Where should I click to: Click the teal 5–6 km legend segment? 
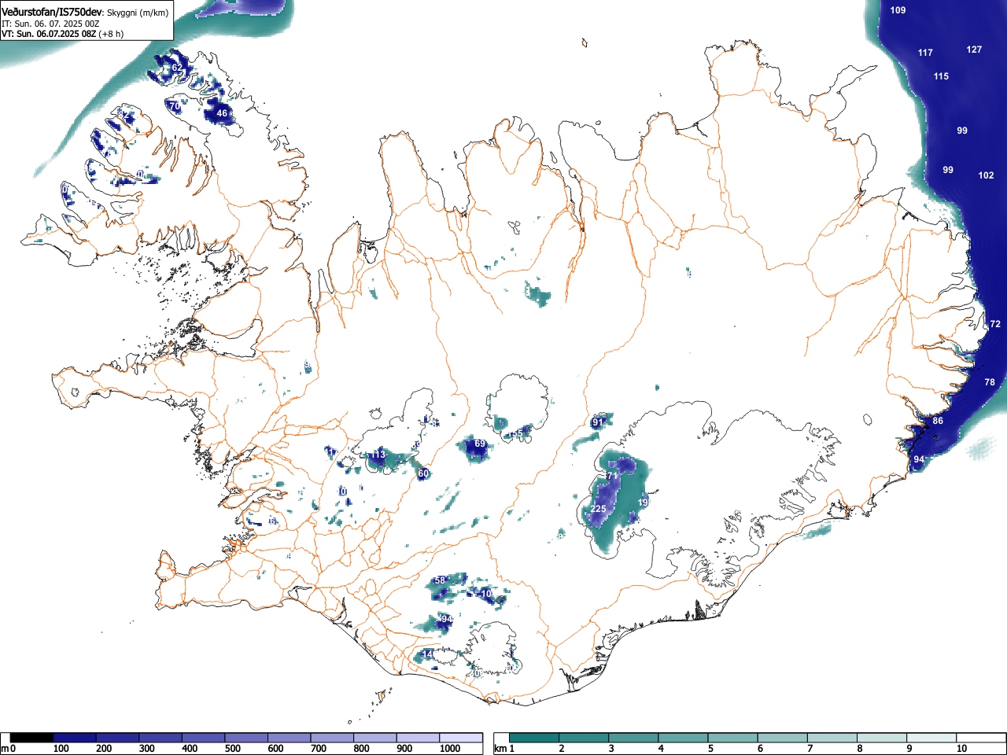click(732, 738)
